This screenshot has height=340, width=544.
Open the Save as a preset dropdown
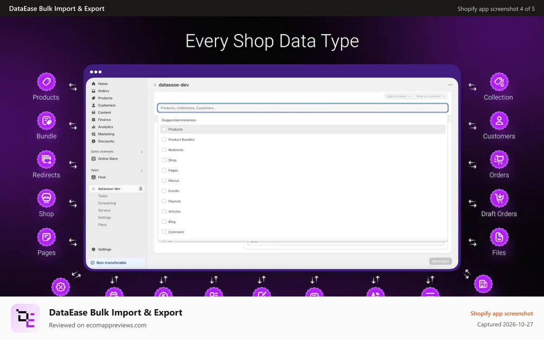(430, 96)
